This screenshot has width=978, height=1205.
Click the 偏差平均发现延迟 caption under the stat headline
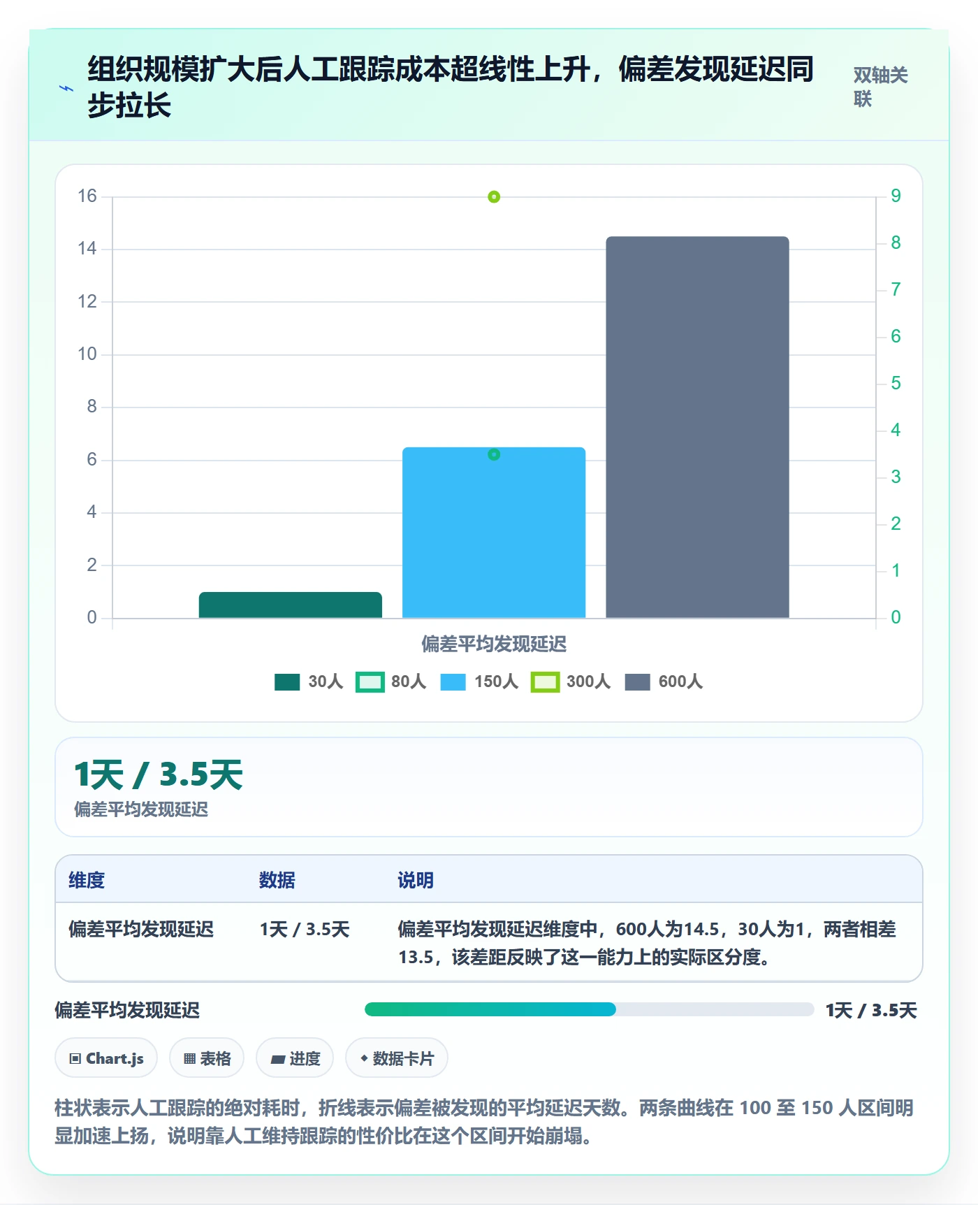coord(141,809)
